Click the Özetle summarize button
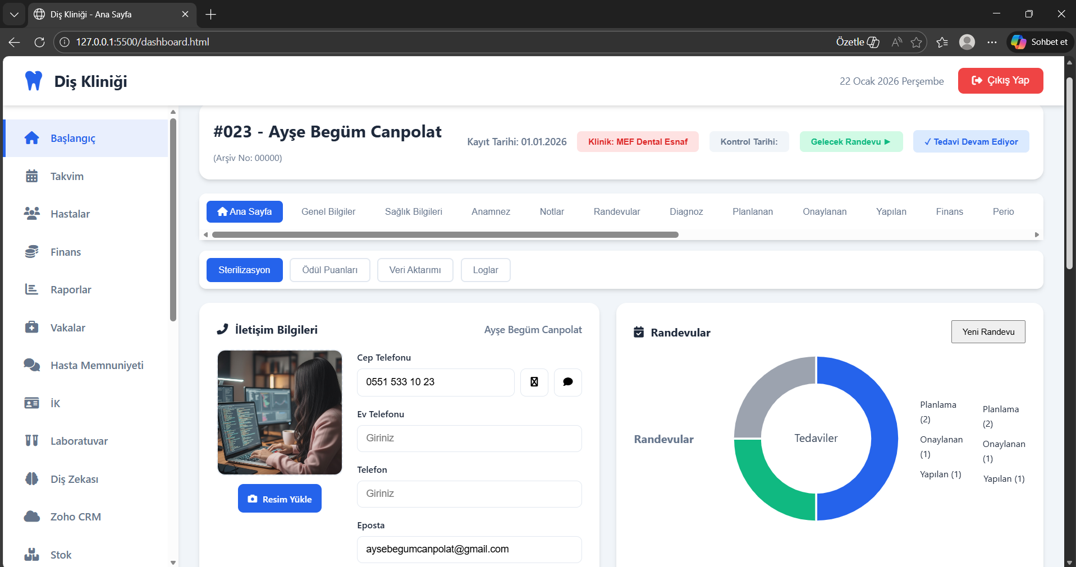 click(858, 42)
